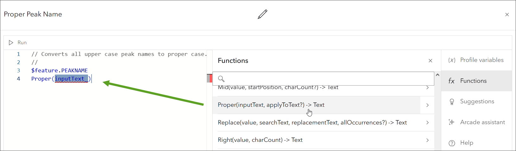The image size is (516, 151).
Task: Launch the Arcade assistant sparkle icon
Action: click(452, 122)
